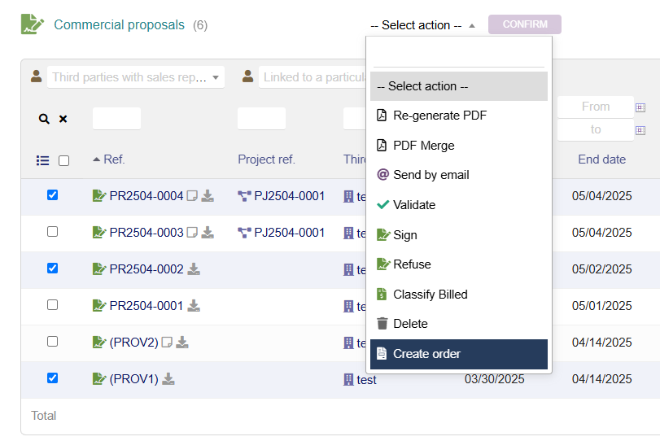Open the calendar picker beside the From date
The height and width of the screenshot is (441, 660).
point(640,107)
